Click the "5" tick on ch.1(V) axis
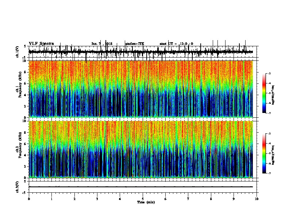The image size is (289, 223). click(25, 46)
